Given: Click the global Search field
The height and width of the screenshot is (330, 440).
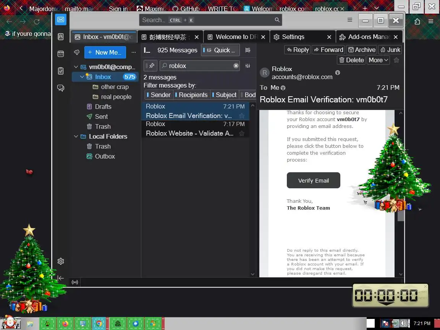Looking at the screenshot, I should 210,20.
